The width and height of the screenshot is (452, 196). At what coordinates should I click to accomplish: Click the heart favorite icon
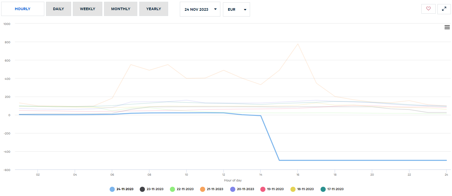click(428, 9)
